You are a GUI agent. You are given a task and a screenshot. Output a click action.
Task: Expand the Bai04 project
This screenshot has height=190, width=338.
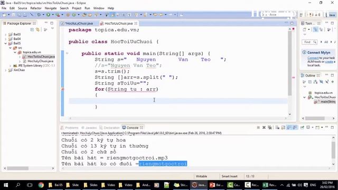(5, 39)
